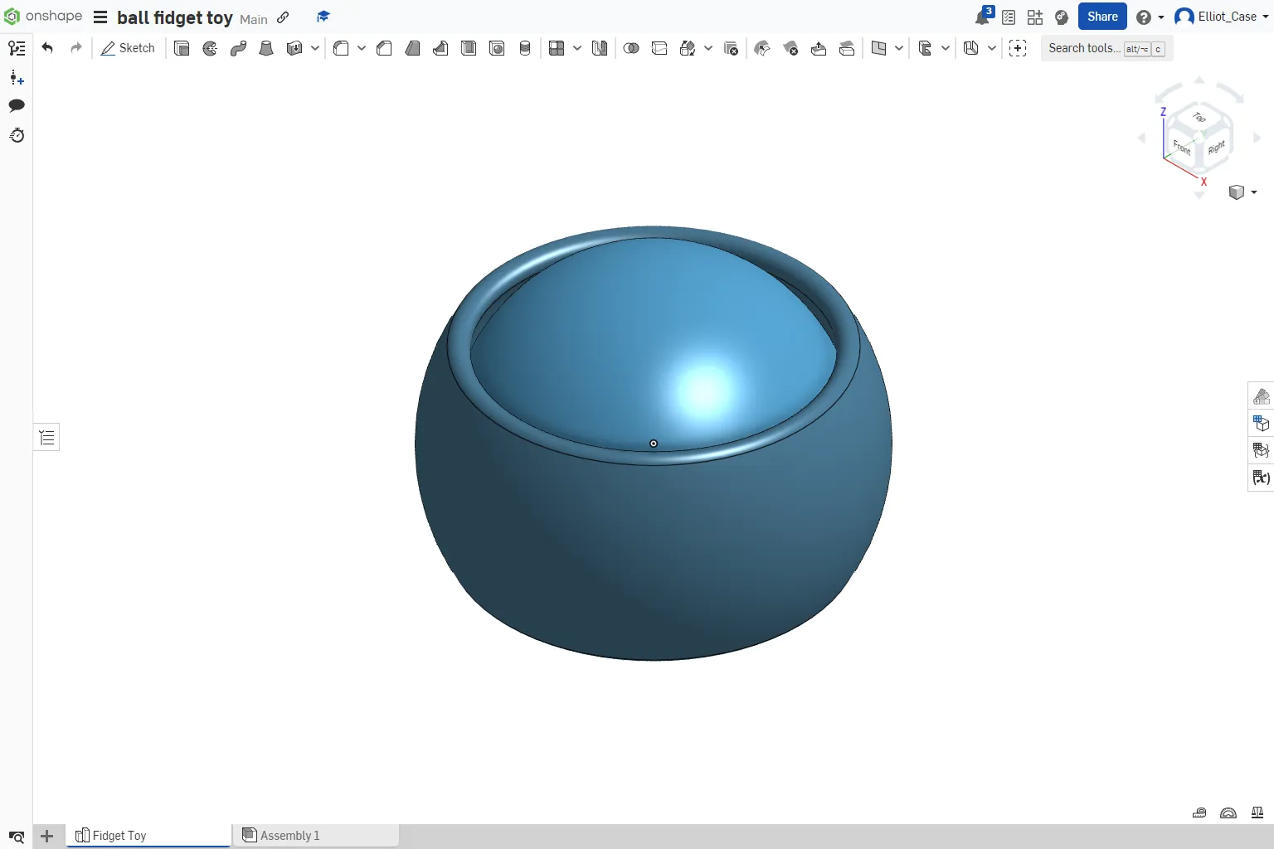Viewport: 1274px width, 849px height.
Task: Select the Frame tool
Action: (x=925, y=48)
